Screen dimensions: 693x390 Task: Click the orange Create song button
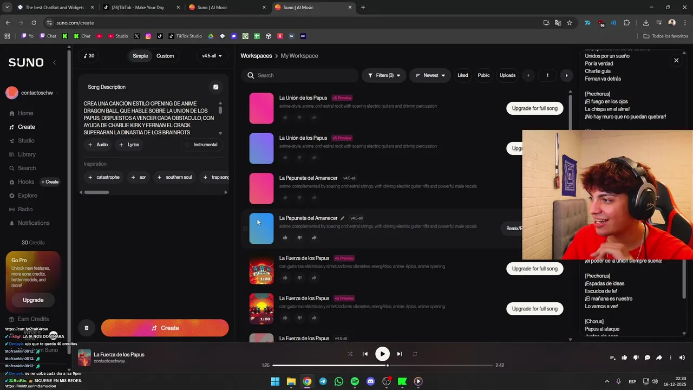tap(165, 328)
